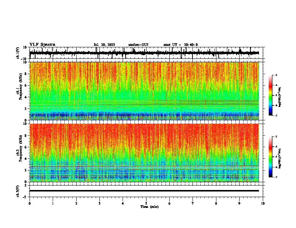Click the ch.3 flat black trace line
296x228 pixels.
click(144, 191)
